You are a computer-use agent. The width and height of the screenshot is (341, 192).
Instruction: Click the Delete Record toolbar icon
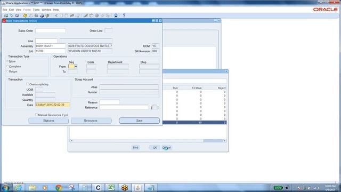tap(77, 15)
